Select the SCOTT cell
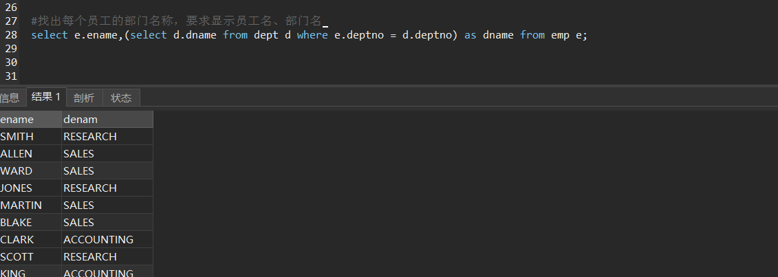The width and height of the screenshot is (778, 277). coord(30,256)
